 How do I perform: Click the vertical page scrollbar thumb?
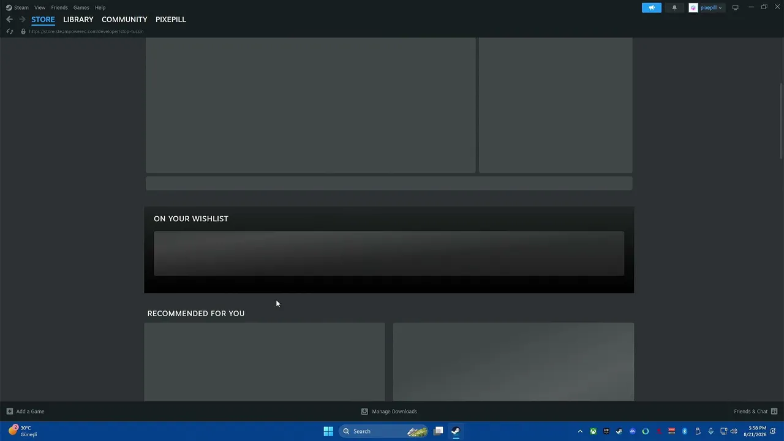point(781,121)
